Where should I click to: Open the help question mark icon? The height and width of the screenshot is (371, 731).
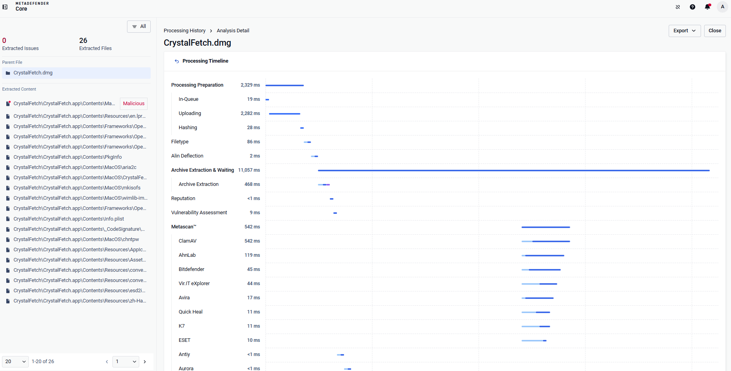click(693, 7)
